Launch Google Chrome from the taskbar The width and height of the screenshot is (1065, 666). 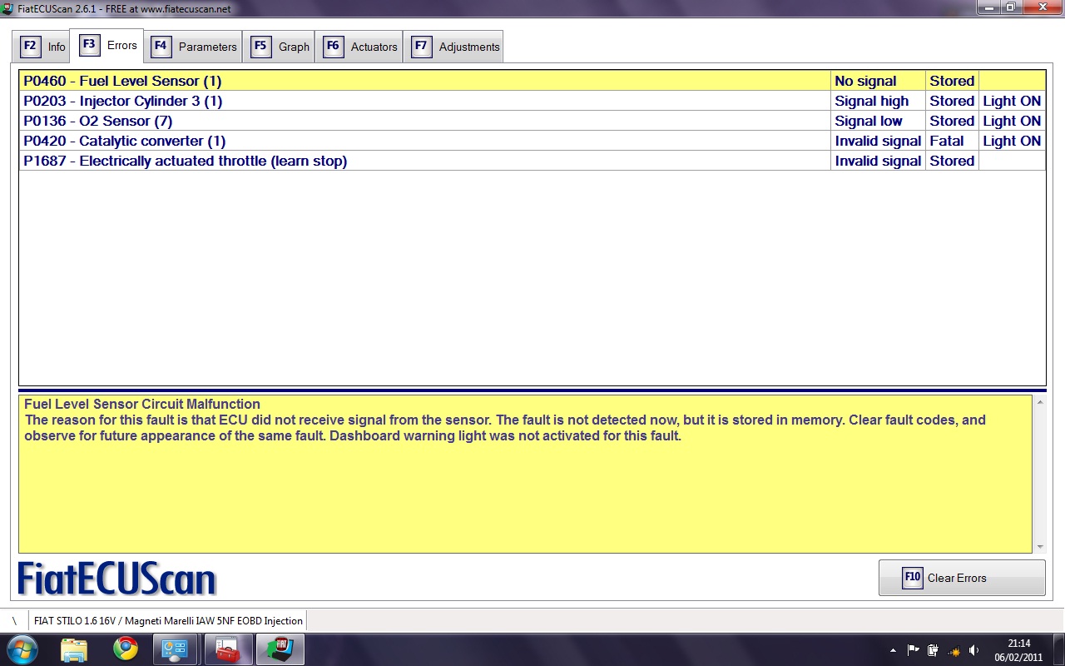click(x=126, y=649)
